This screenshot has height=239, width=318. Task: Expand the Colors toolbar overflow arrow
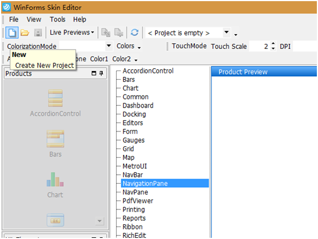(139, 48)
